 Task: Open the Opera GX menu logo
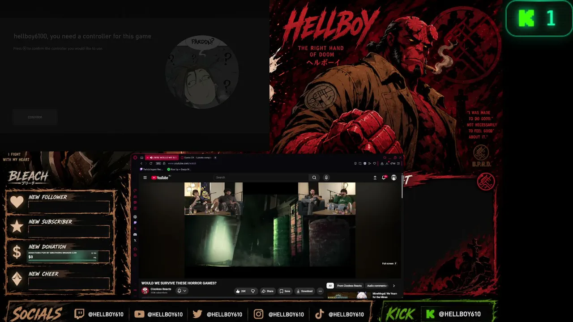[135, 157]
